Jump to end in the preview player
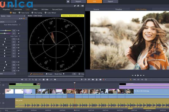The image size is (169, 112). pos(144,75)
